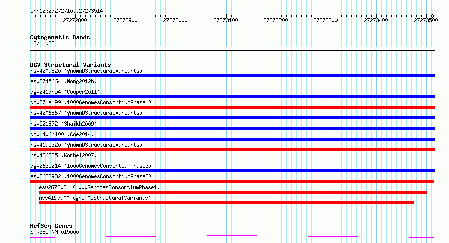Screen dimensions: 449x243
Task: Open variant label nsv4206867 (gnomADStructuralVariants)
Action: (x=86, y=113)
